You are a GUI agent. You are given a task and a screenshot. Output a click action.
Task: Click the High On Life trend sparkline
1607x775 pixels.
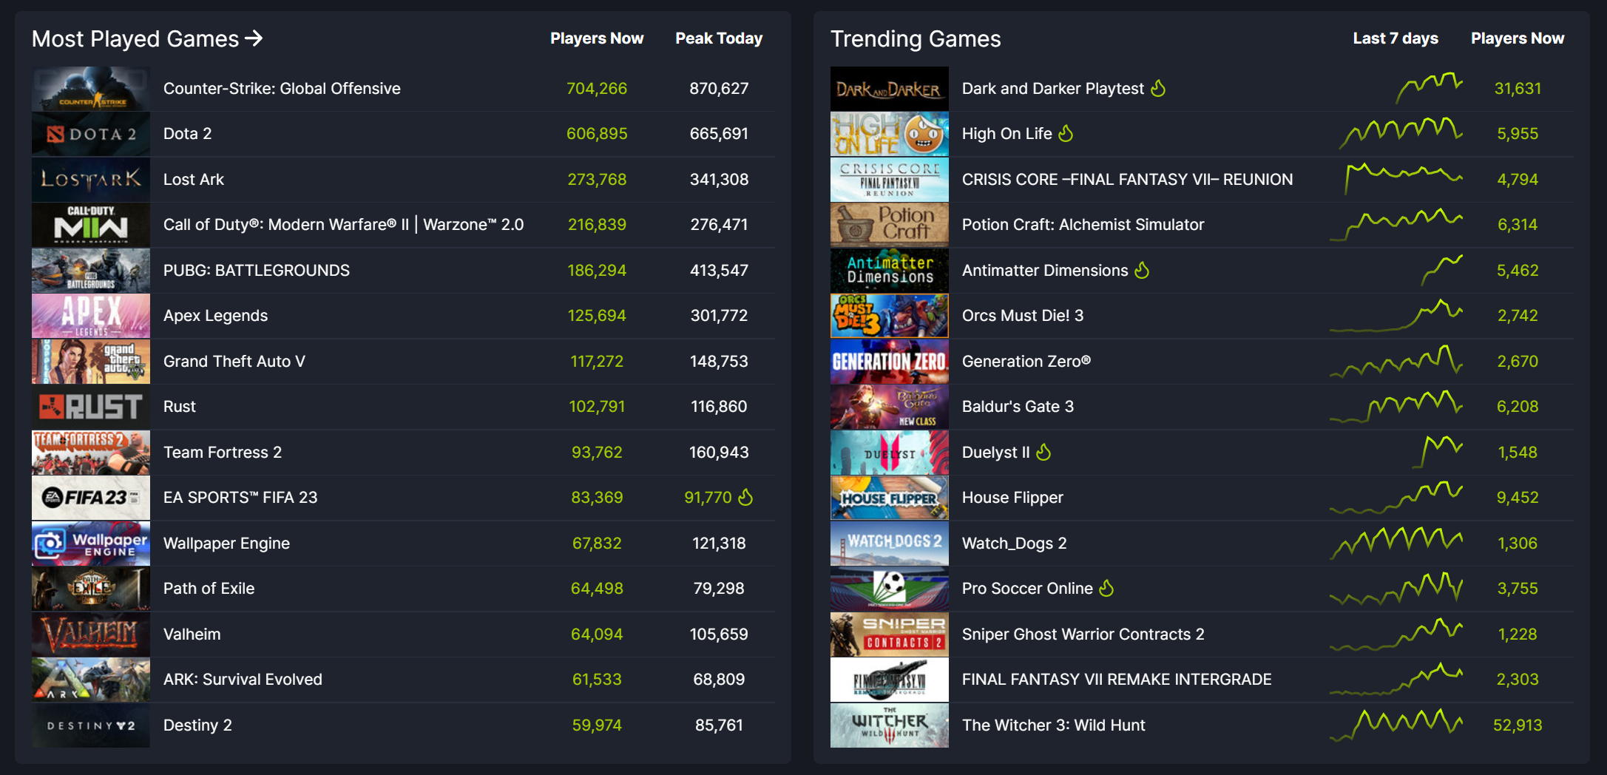1401,133
